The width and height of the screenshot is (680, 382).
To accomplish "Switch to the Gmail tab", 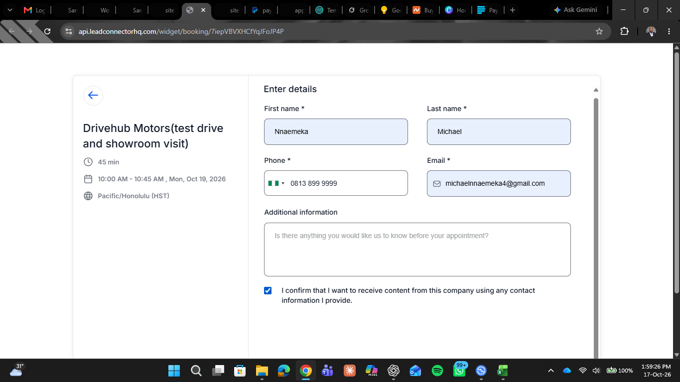I will [x=34, y=10].
